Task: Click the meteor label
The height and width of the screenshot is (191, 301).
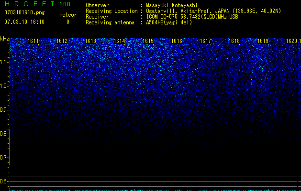Action: (68, 15)
